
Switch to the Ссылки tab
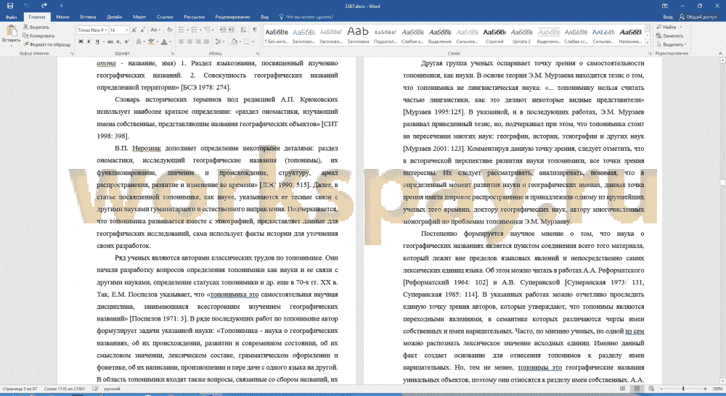165,17
